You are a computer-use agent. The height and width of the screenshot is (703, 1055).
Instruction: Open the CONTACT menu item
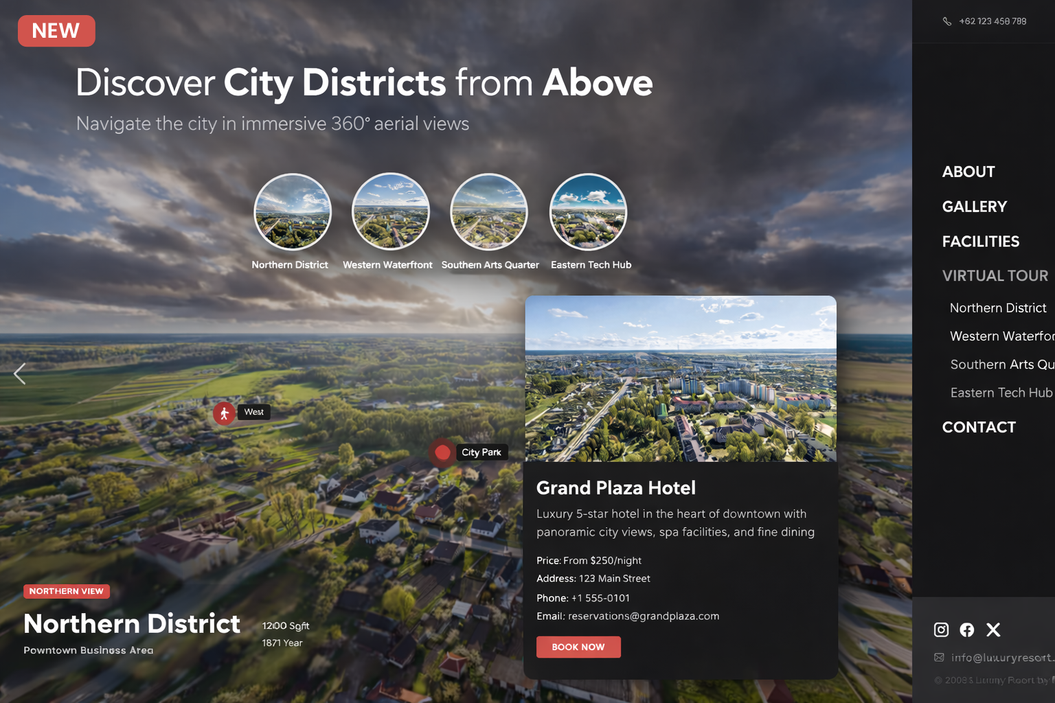coord(979,427)
